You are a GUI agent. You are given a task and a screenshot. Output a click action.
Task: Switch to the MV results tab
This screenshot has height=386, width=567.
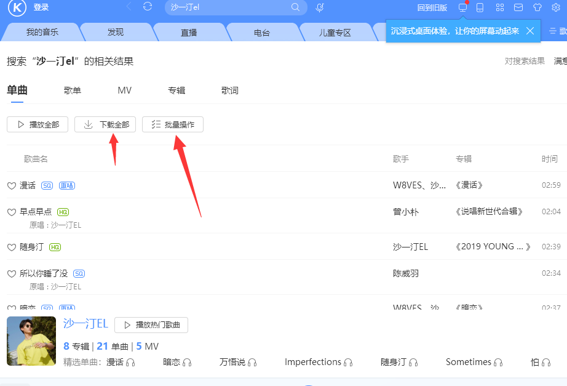[x=124, y=90]
